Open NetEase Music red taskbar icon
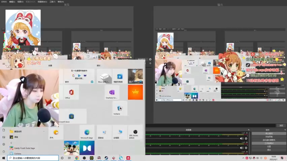The image size is (287, 161). tap(128, 158)
